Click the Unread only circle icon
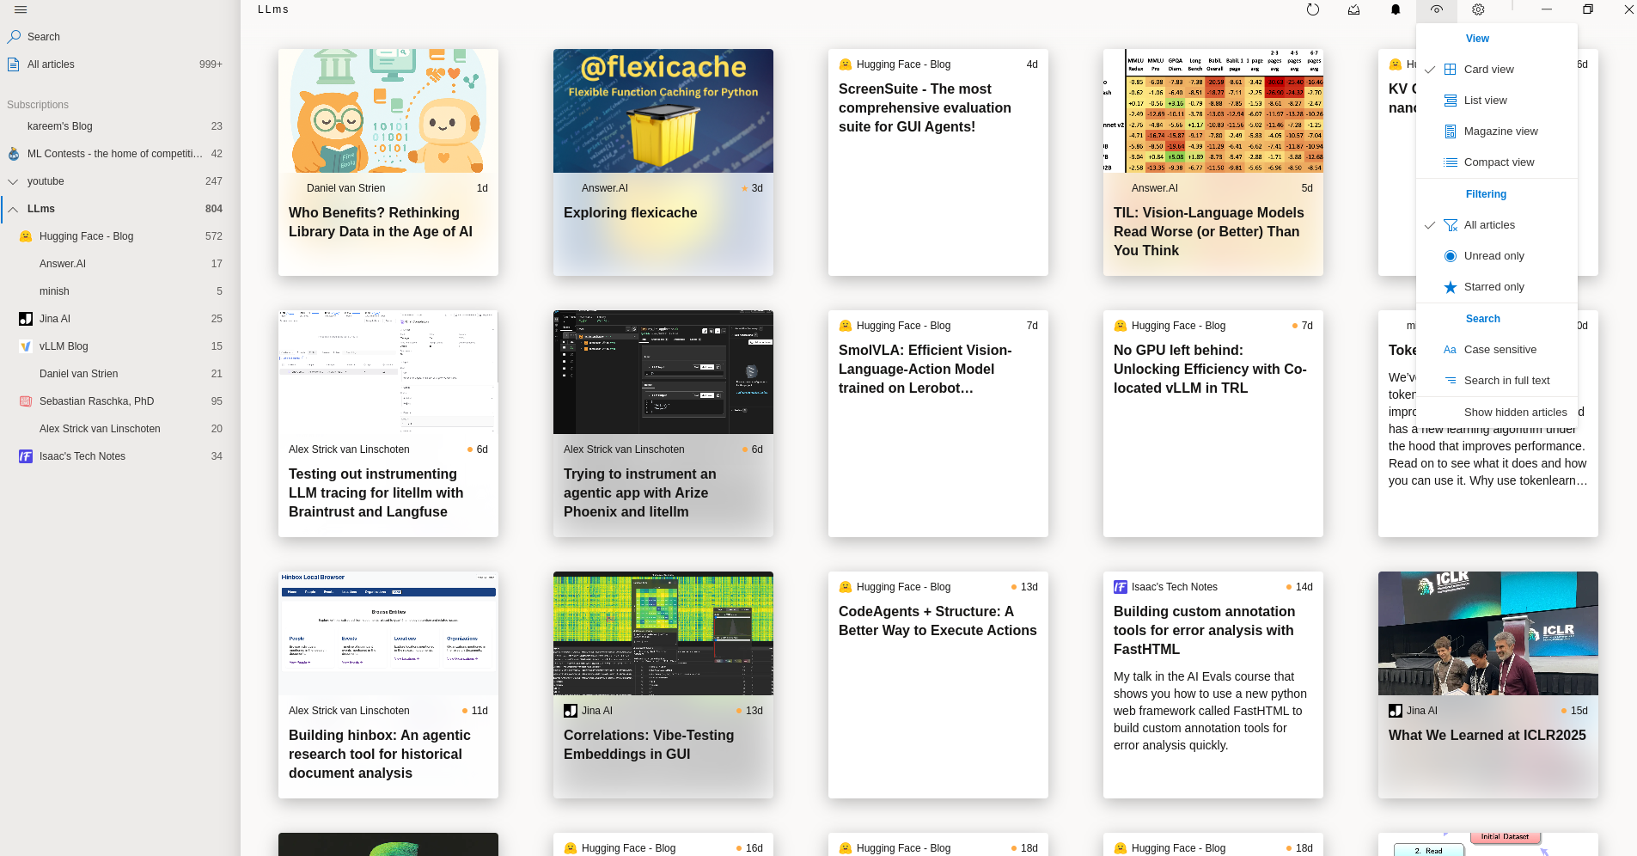The height and width of the screenshot is (856, 1637). click(1451, 256)
